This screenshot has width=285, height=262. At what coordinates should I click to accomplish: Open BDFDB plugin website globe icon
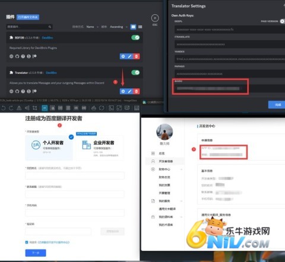11,56
